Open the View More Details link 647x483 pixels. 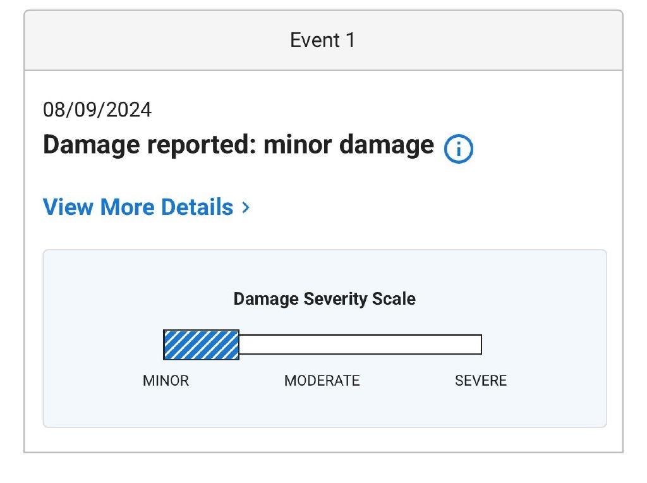click(x=138, y=207)
